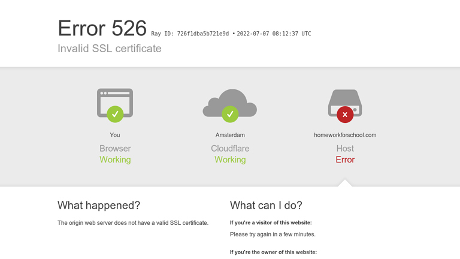Click the red 'Error' status under Host
This screenshot has width=460, height=259.
tap(345, 159)
